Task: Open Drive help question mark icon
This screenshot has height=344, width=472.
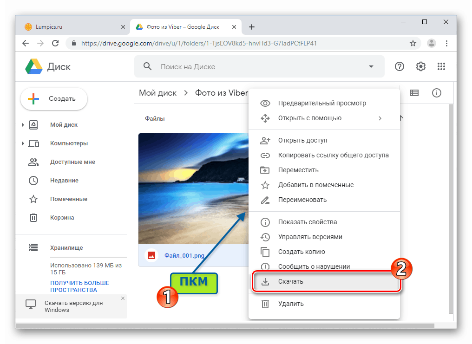Action: click(399, 66)
